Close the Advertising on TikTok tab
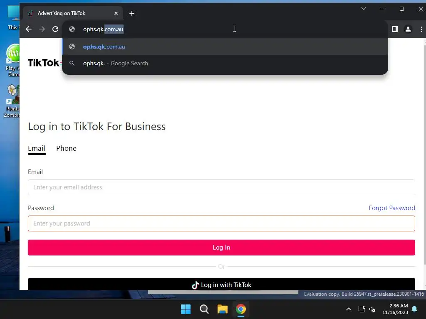Image resolution: width=426 pixels, height=319 pixels. tap(116, 13)
